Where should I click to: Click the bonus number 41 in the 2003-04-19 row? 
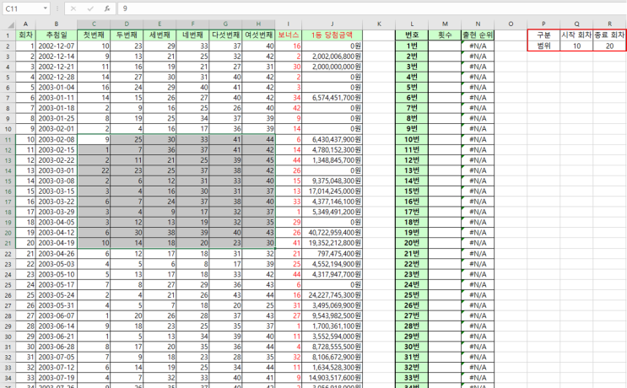tap(289, 243)
